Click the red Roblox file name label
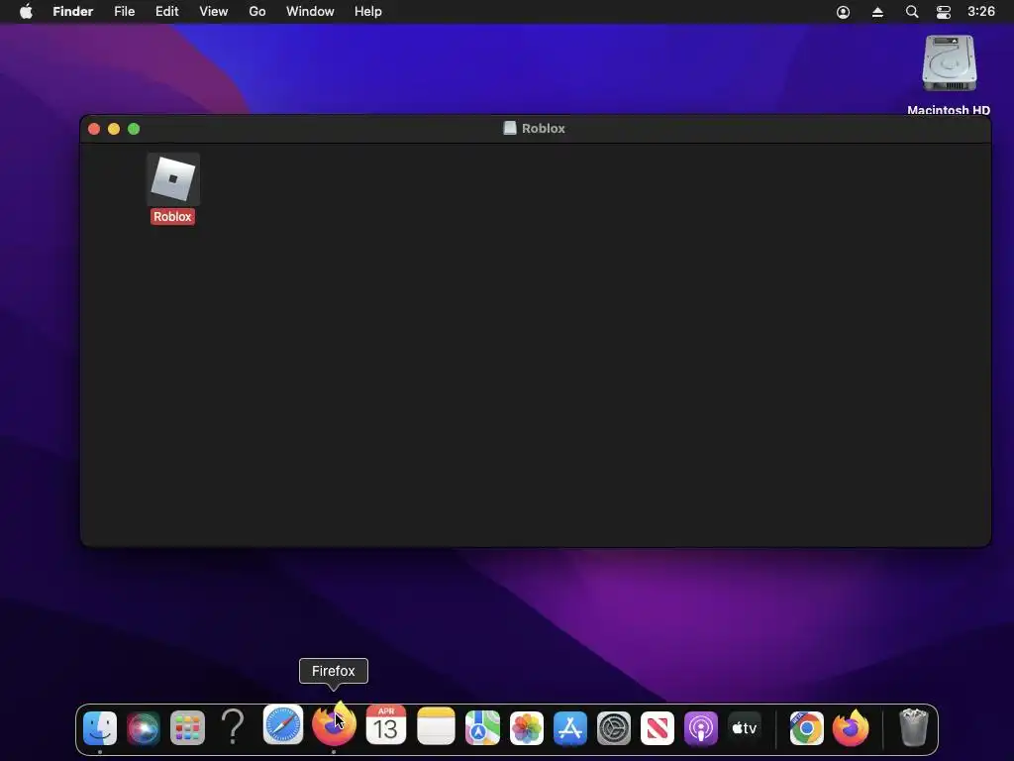 (172, 217)
